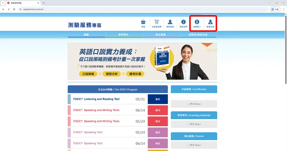Click the 測驗服務專區 site logo
This screenshot has height=151, width=287.
pyautogui.click(x=85, y=25)
